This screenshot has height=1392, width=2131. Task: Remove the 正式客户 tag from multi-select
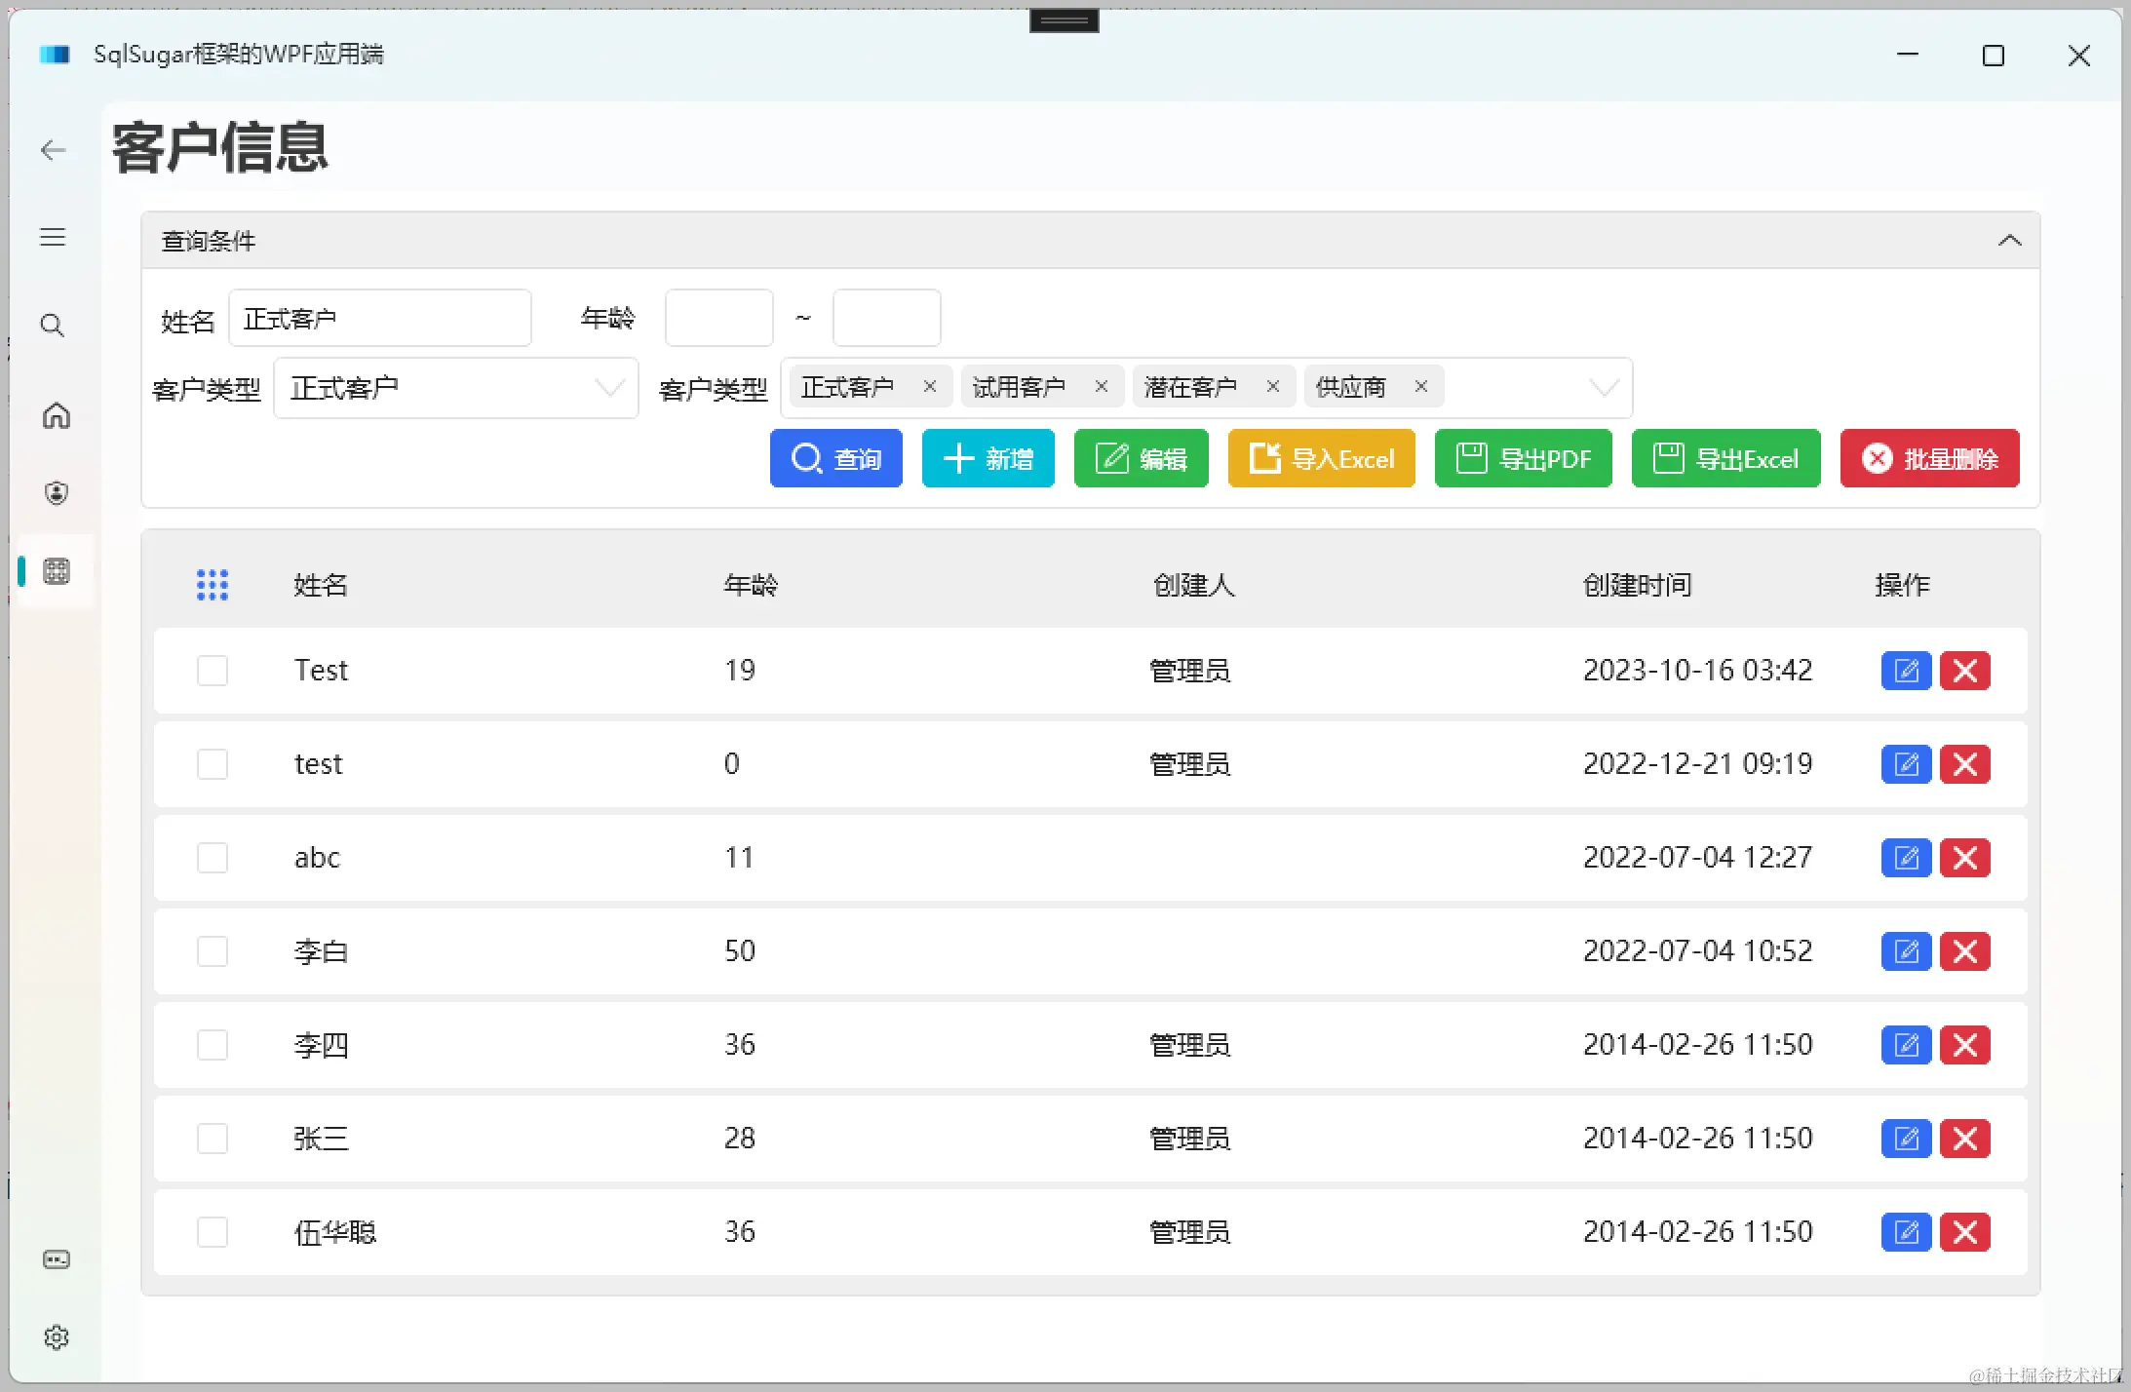pyautogui.click(x=930, y=387)
